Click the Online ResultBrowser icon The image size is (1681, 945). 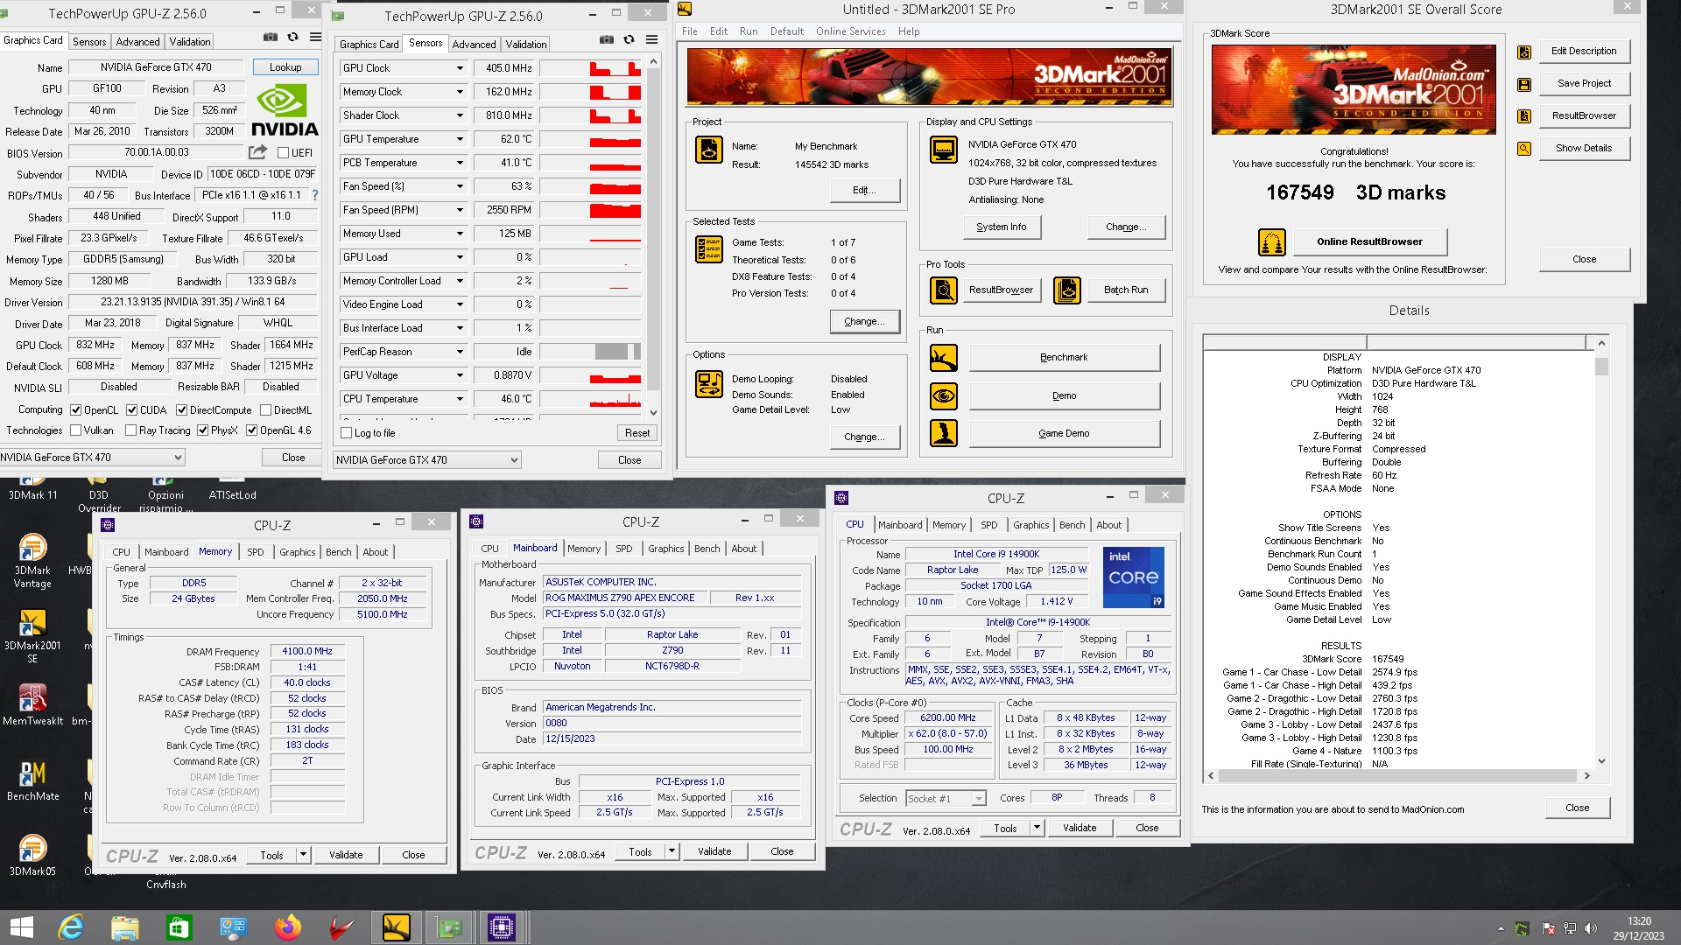(x=1271, y=242)
